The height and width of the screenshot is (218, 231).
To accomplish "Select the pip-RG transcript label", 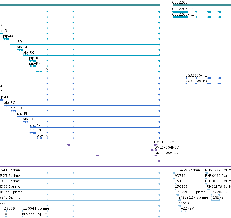I will pyautogui.click(x=9, y=36).
